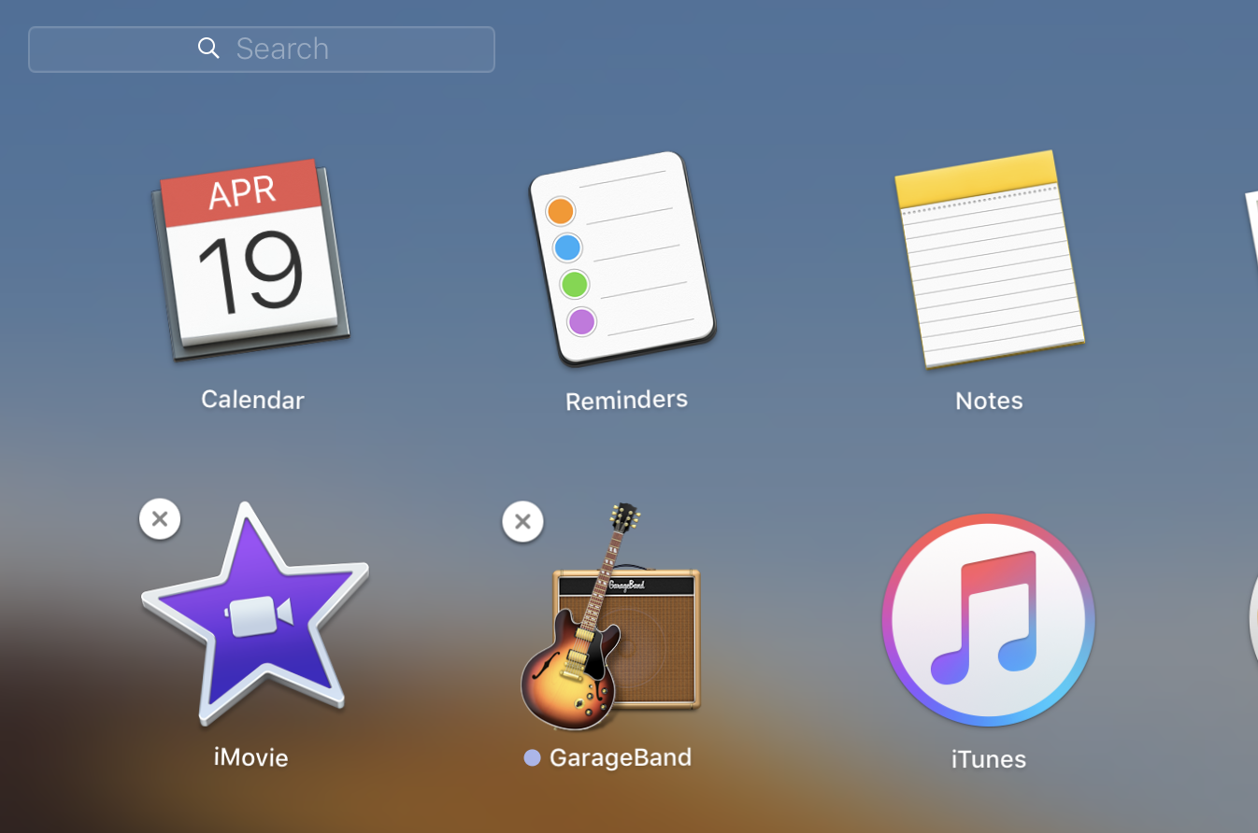Viewport: 1258px width, 833px height.
Task: Launch the iTunes music note icon
Action: pyautogui.click(x=988, y=620)
